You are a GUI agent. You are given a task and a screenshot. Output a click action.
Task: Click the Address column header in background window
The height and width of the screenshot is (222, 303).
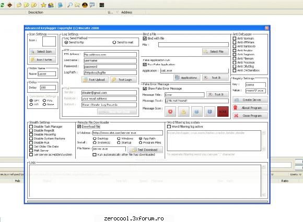(x=127, y=12)
